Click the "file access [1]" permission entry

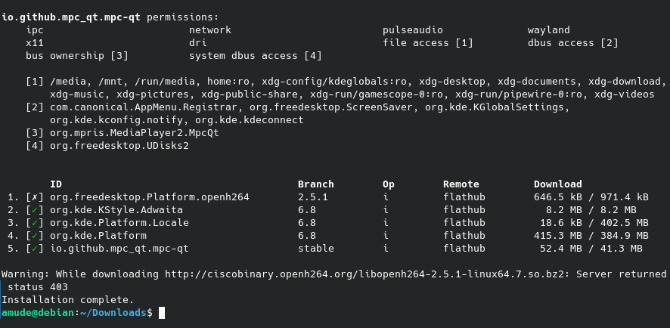pyautogui.click(x=427, y=43)
